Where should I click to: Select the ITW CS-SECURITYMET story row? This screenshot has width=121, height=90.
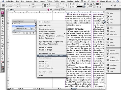(24, 28)
